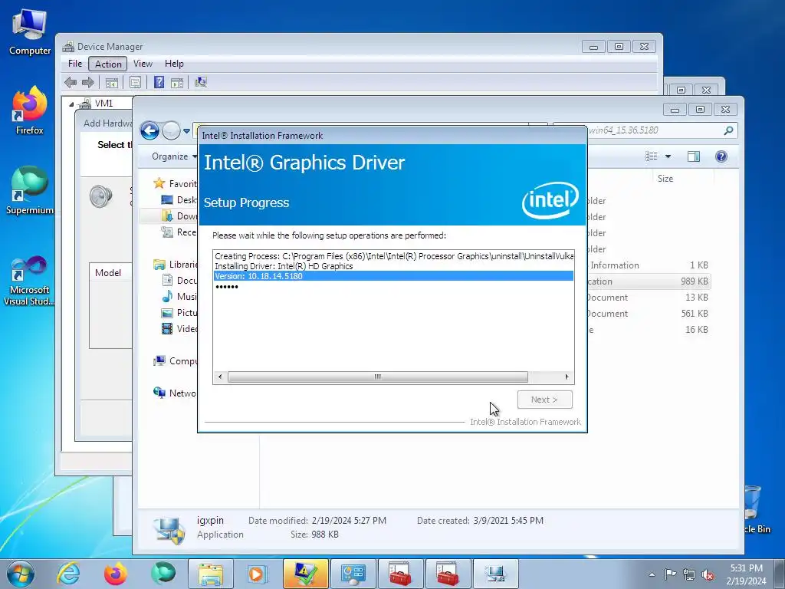Open the Help menu in Device Manager
Viewport: 785px width, 589px height.
(174, 64)
